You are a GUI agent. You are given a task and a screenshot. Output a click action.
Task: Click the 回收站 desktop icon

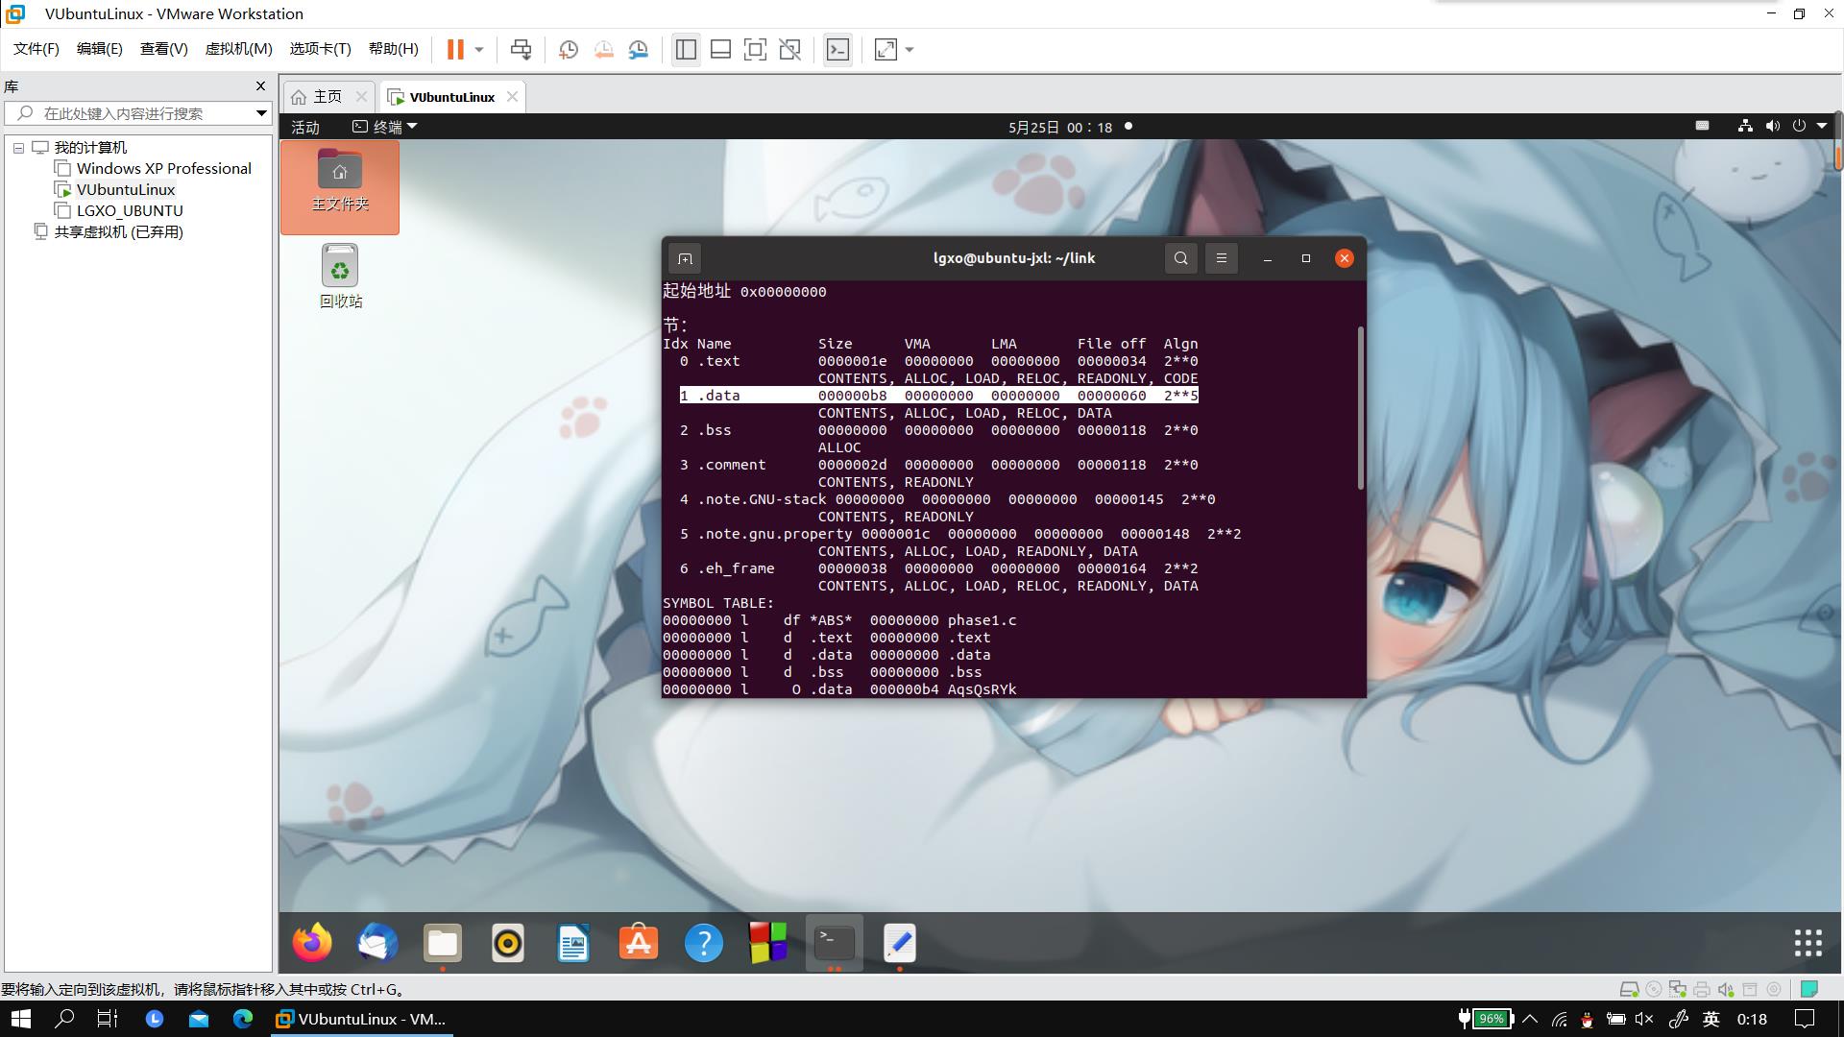340,277
